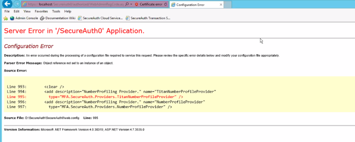Viewport: 355px width, 142px height.
Task: Refresh the page with the reload icon
Action: (166, 4)
